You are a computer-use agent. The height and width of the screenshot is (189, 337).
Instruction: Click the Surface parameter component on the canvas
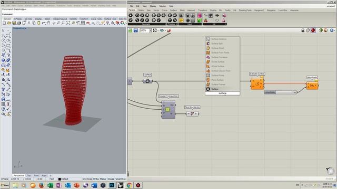pyautogui.click(x=147, y=81)
